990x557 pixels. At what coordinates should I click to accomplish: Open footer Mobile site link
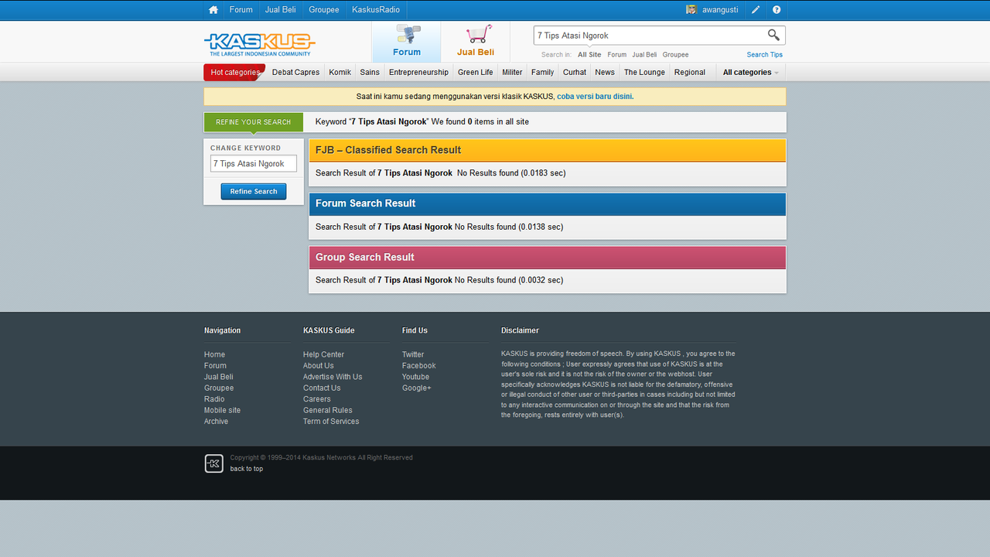tap(223, 410)
